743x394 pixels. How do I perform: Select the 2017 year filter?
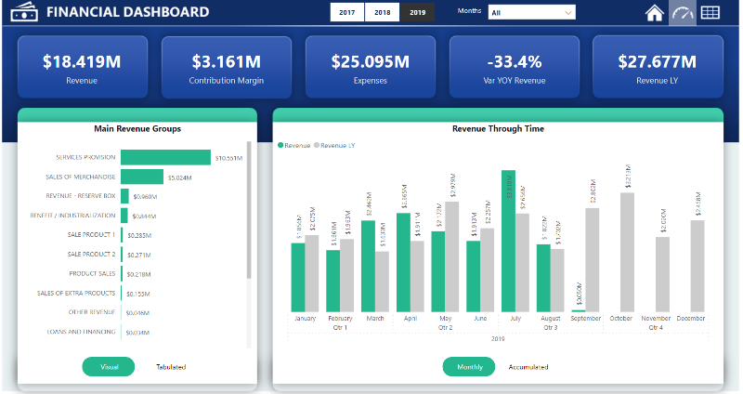[347, 13]
